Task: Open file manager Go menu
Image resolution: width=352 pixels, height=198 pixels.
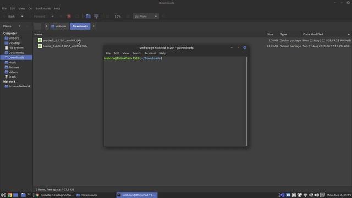Action: [30, 8]
